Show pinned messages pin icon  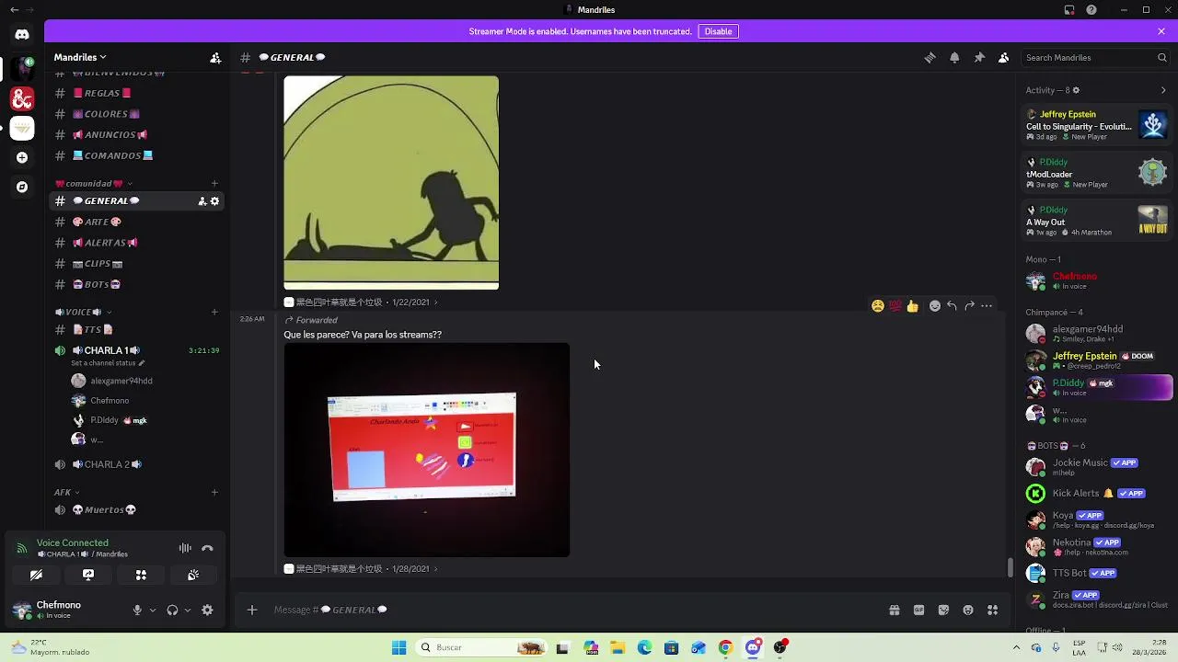(x=979, y=57)
